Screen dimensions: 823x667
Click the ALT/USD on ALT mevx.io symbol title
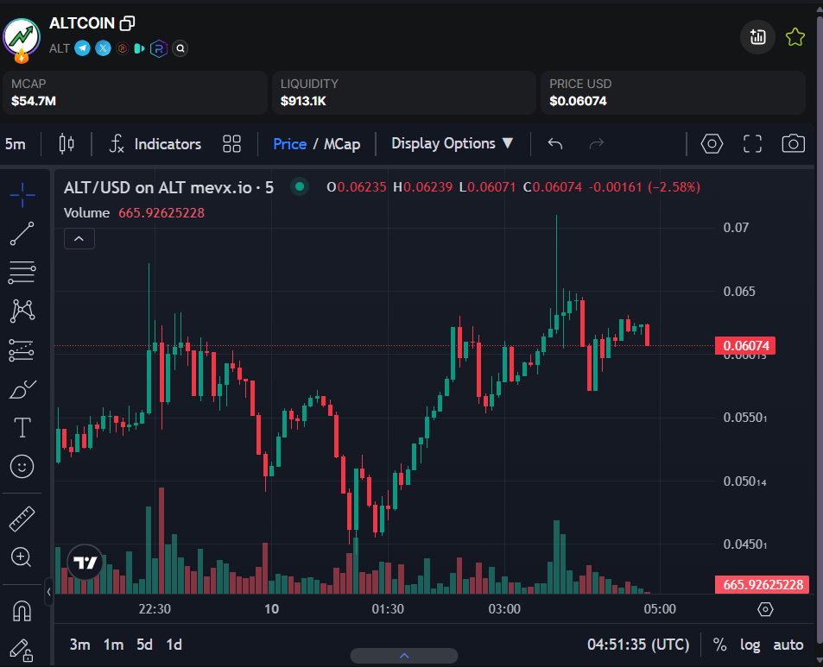click(168, 187)
